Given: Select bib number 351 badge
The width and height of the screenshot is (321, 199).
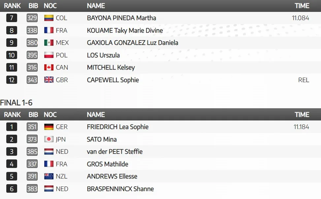Looking at the screenshot, I should 32,127.
